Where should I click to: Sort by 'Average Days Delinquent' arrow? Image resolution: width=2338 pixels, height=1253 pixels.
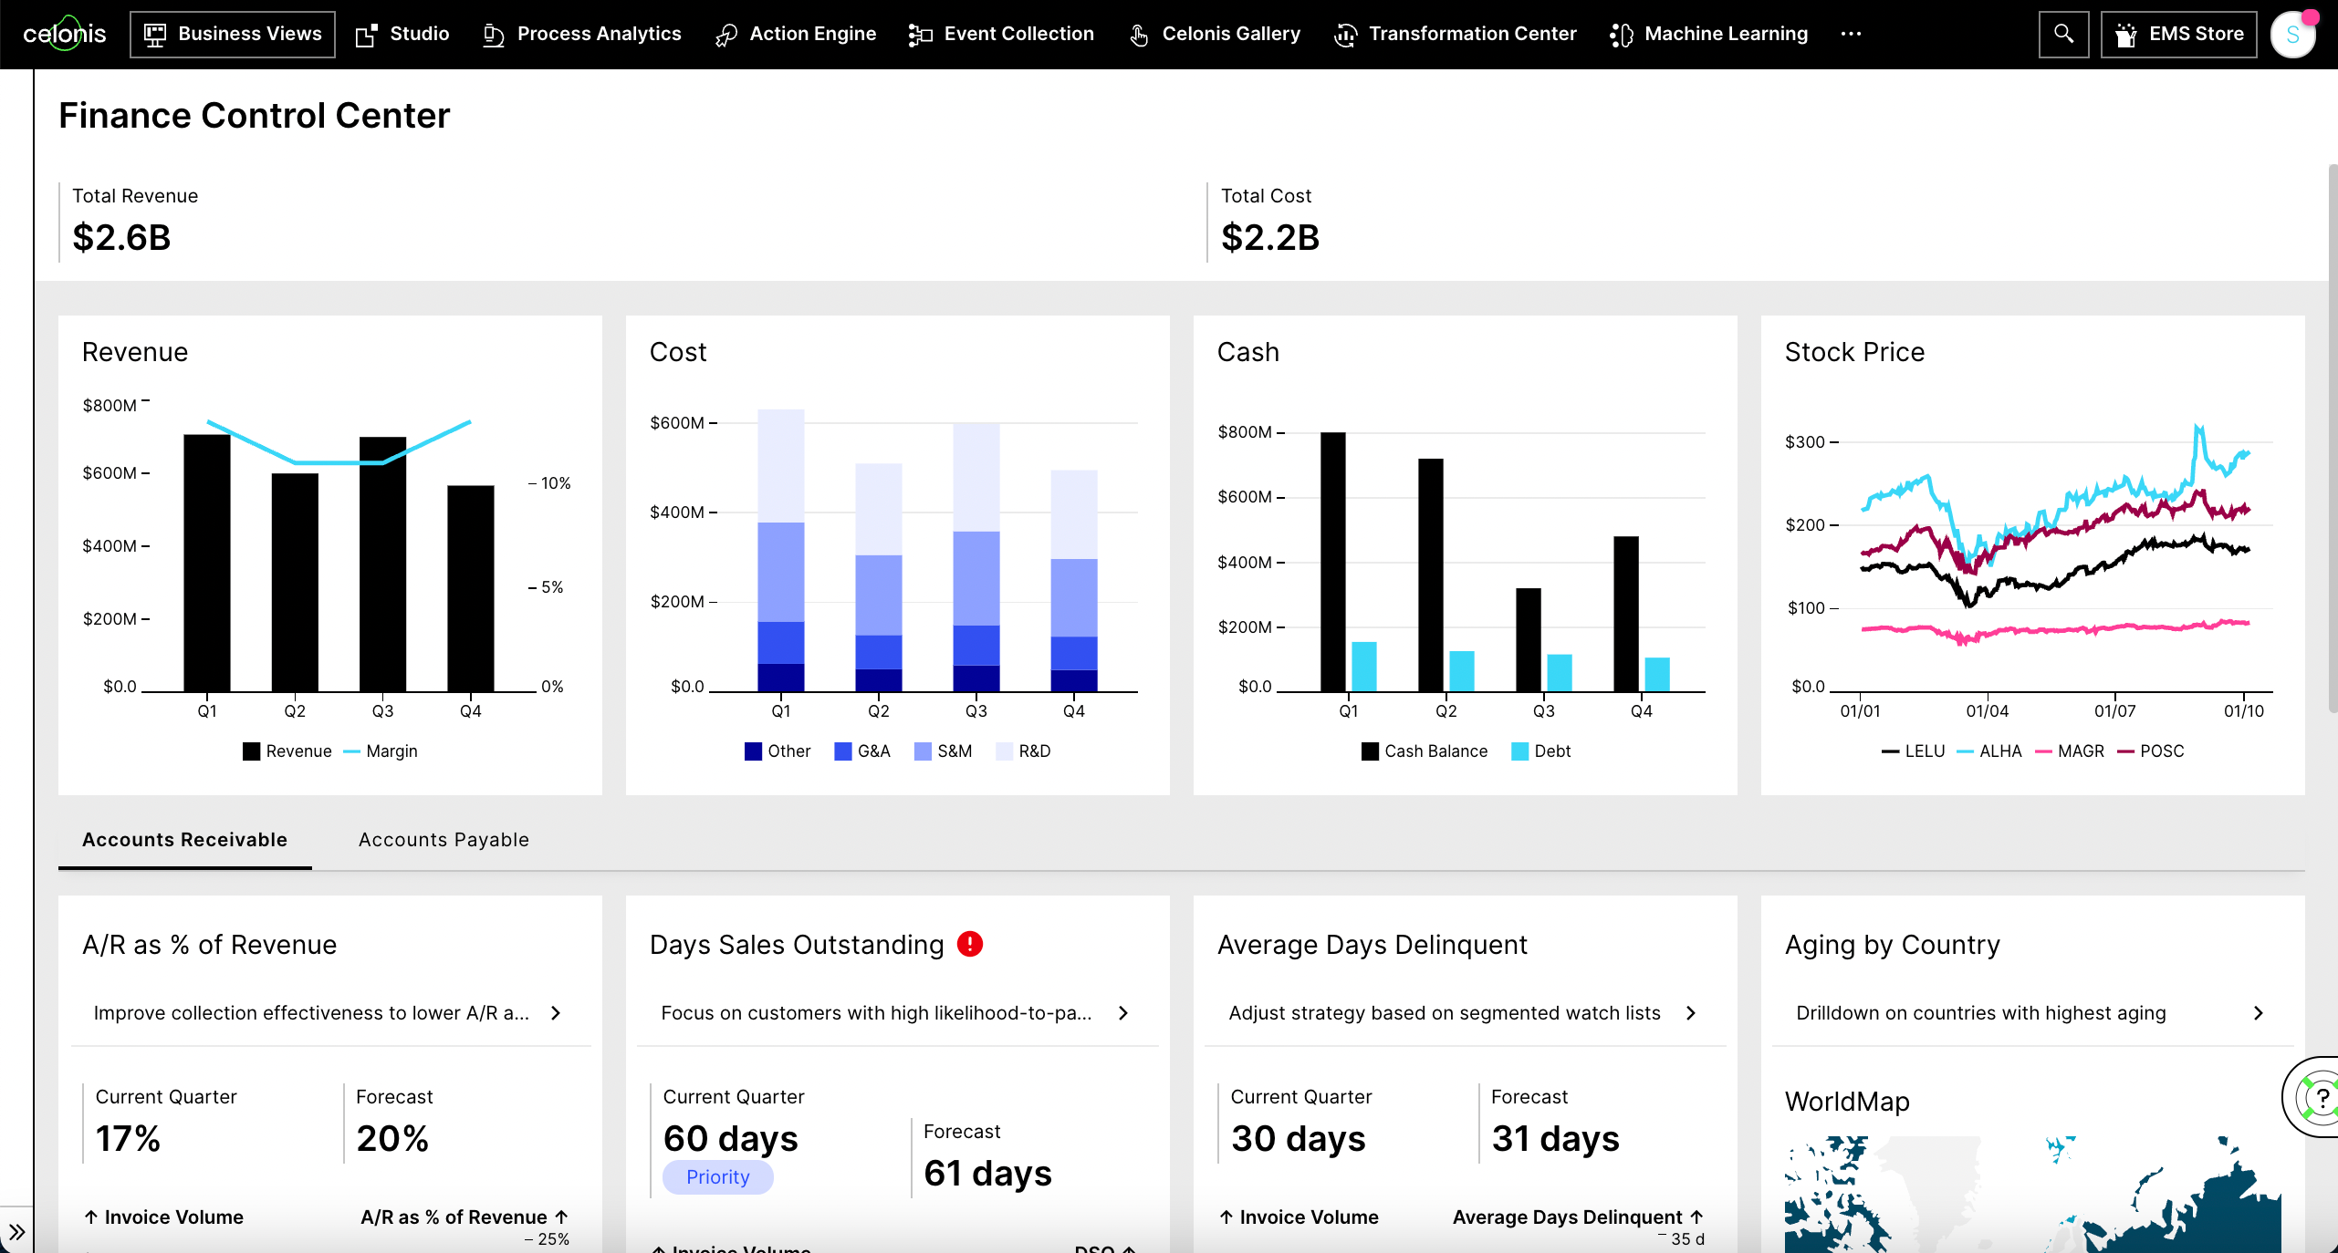[x=1697, y=1217]
